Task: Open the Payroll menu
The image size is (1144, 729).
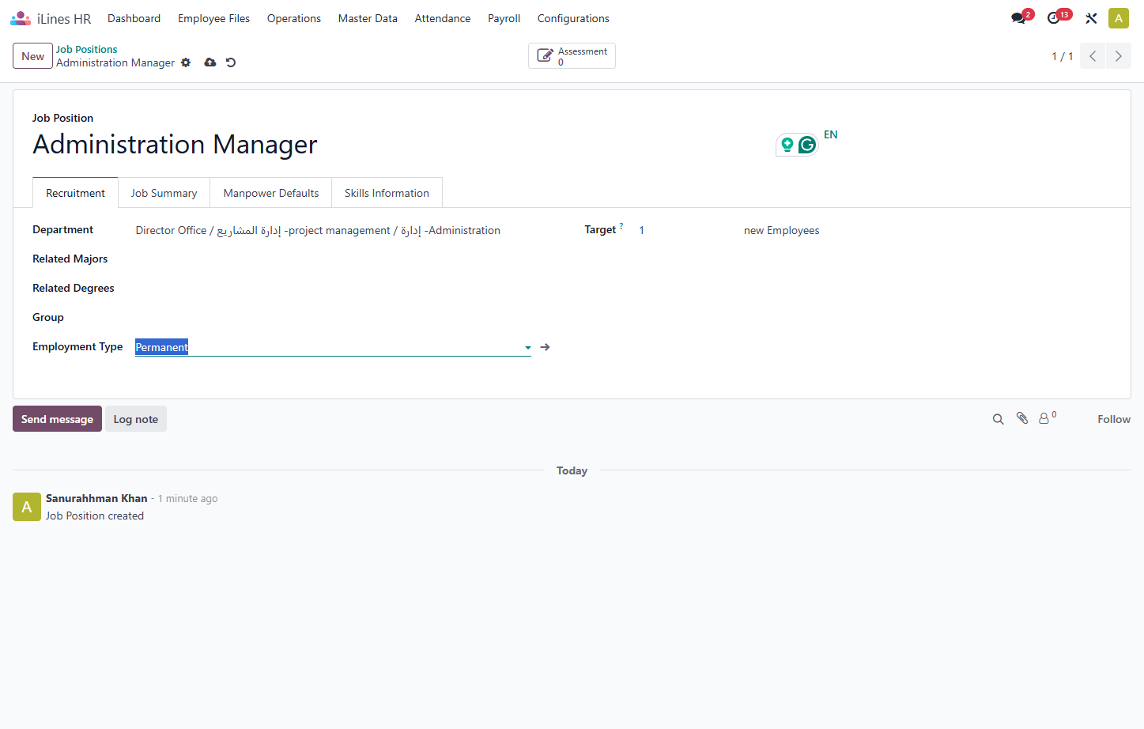Action: [x=504, y=18]
